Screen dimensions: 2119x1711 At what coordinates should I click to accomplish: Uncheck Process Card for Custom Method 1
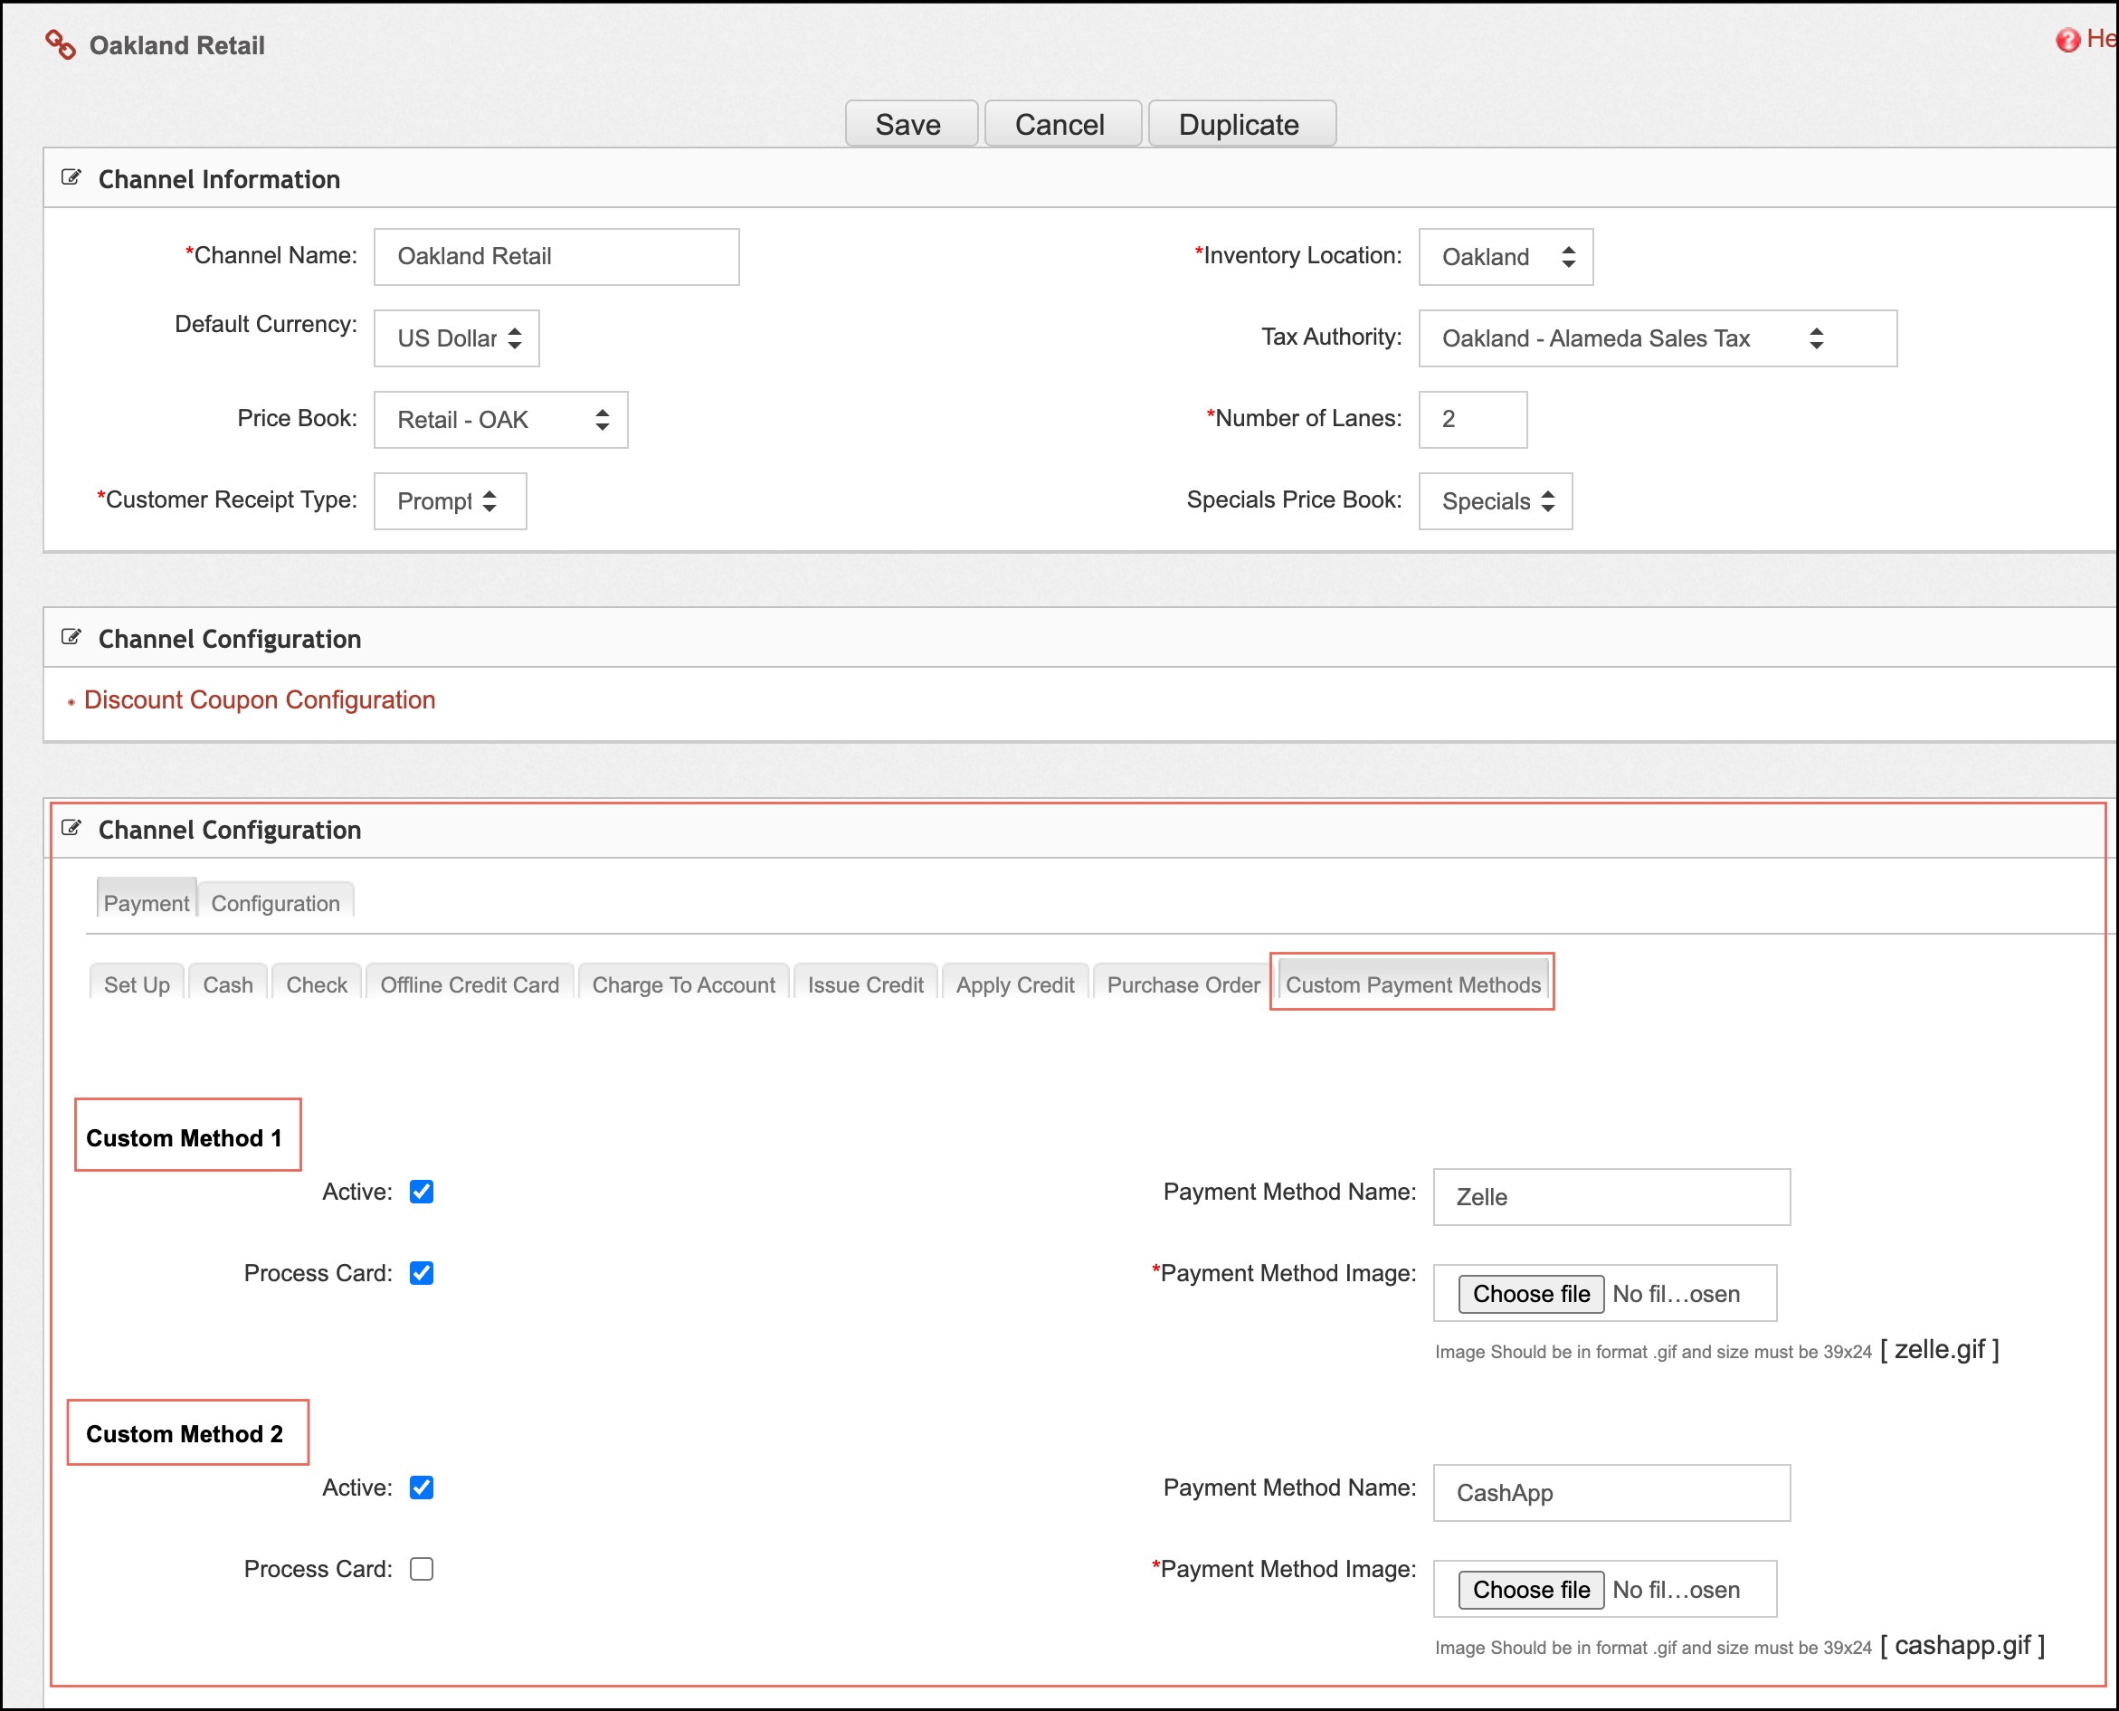coord(422,1272)
